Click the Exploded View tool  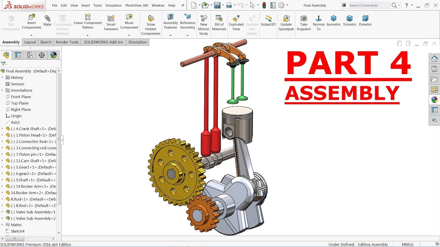point(236,23)
